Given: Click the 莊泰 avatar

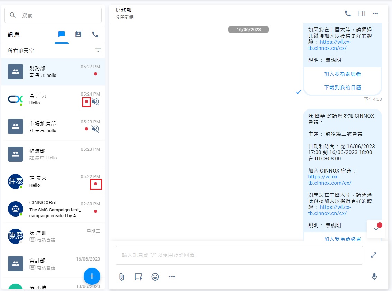Looking at the screenshot, I should click(16, 182).
